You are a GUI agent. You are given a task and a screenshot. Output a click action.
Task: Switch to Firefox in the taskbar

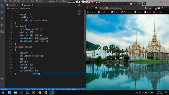click(46, 93)
